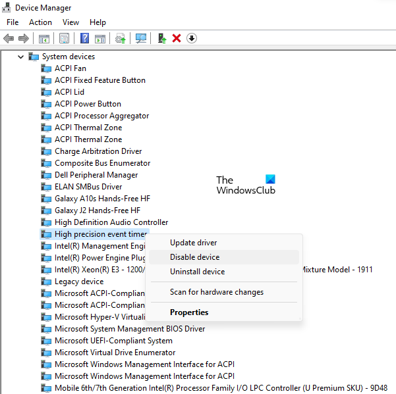396x394 pixels.
Task: Choose Disable device from context menu
Action: tap(224, 257)
